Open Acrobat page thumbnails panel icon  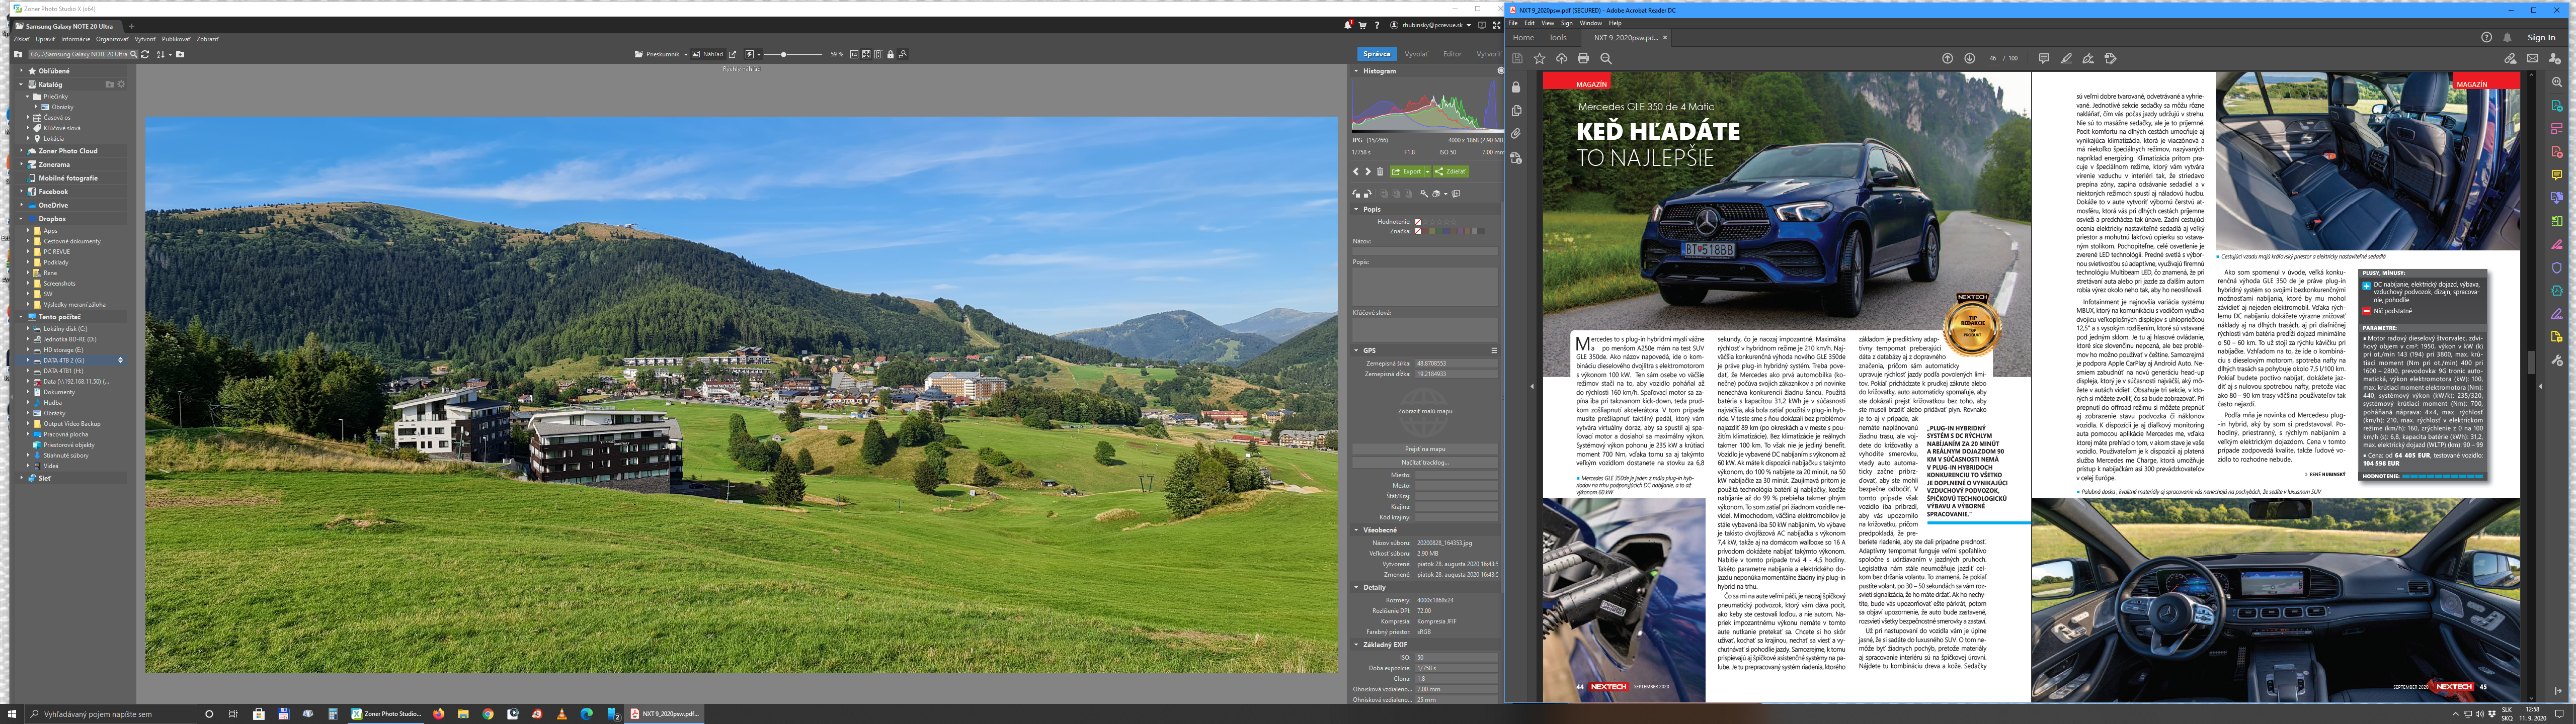(1516, 111)
